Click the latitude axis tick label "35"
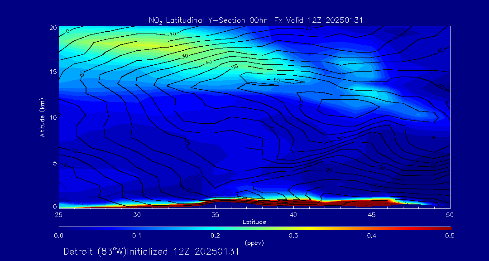Screen dimensions: 489x261 coord(215,215)
